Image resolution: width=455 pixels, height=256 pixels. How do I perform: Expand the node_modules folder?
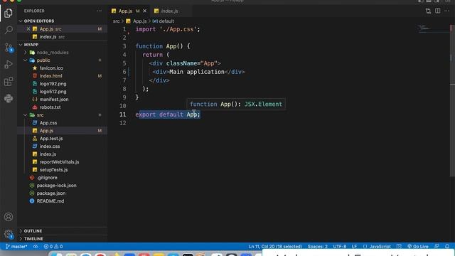53,53
